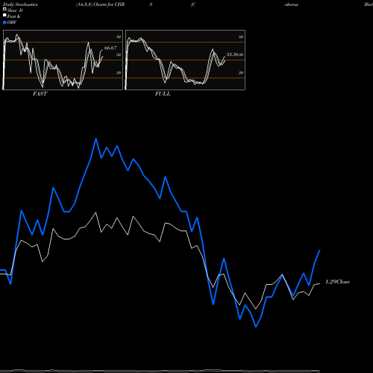Screen dimensions: 373x373
Task: Click the 'Daily Stochastics' title text
Action: click(x=20, y=4)
